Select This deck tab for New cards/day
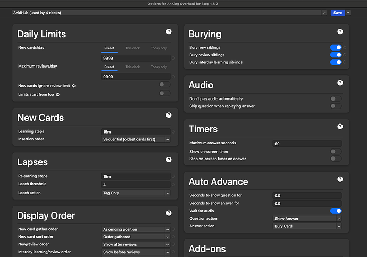Viewport: 367px width, 257px height. pos(132,48)
